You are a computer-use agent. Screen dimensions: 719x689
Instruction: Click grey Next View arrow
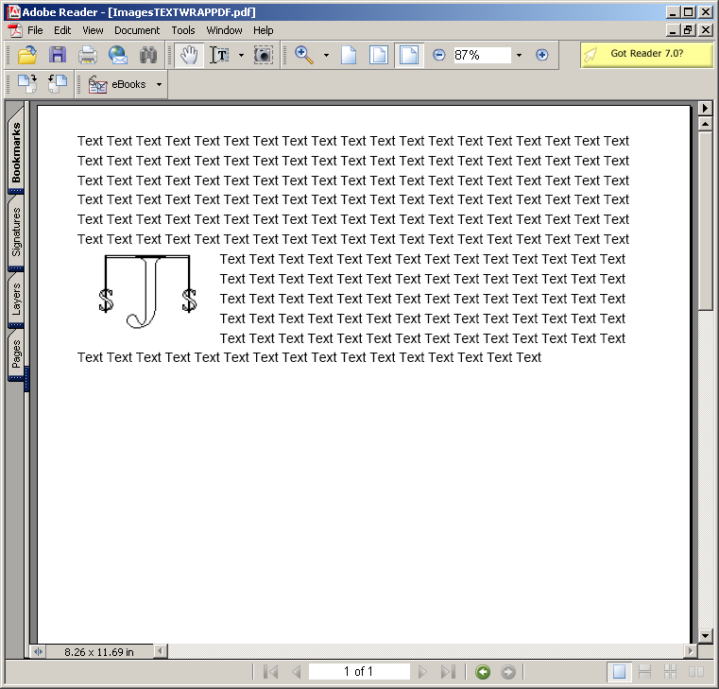point(507,672)
